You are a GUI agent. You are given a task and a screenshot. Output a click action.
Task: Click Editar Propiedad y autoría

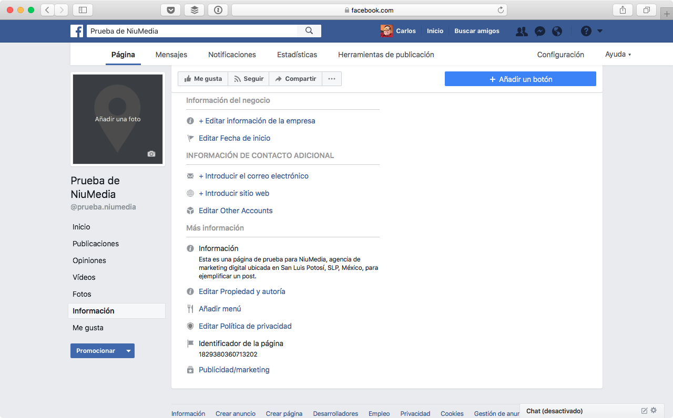point(242,291)
